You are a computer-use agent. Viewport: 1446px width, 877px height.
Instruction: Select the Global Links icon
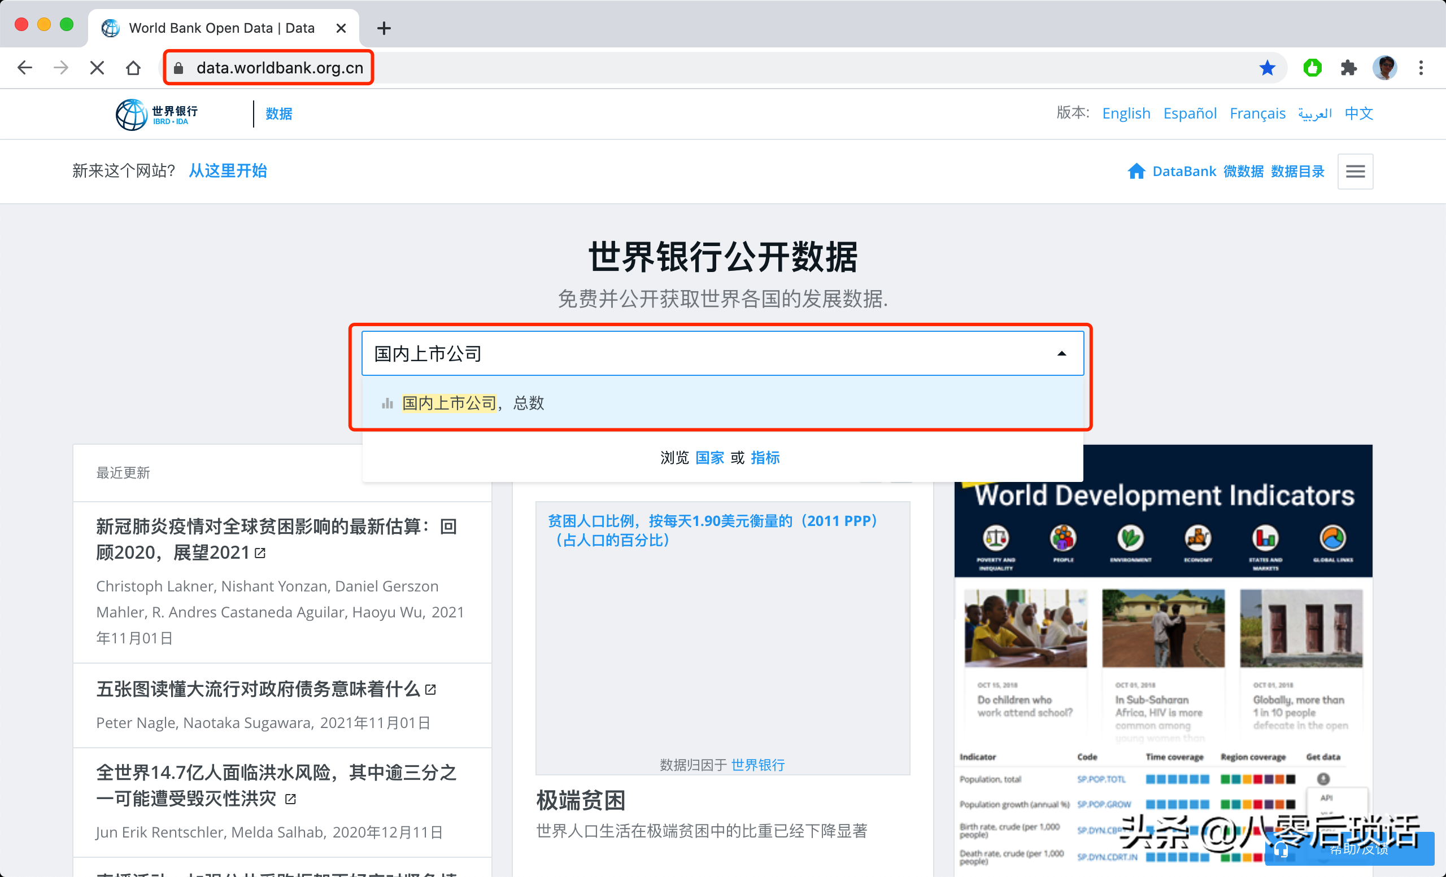tap(1332, 538)
